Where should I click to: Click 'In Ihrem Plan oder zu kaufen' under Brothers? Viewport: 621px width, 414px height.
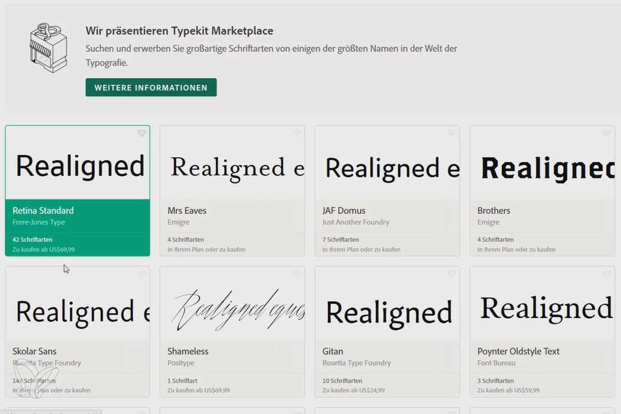pos(516,249)
